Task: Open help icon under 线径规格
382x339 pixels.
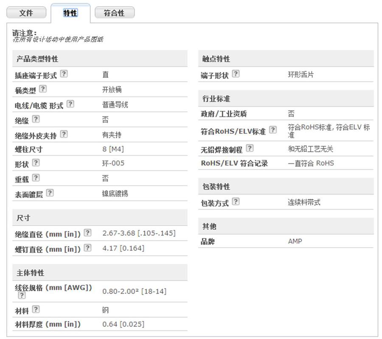Action: pyautogui.click(x=22, y=295)
